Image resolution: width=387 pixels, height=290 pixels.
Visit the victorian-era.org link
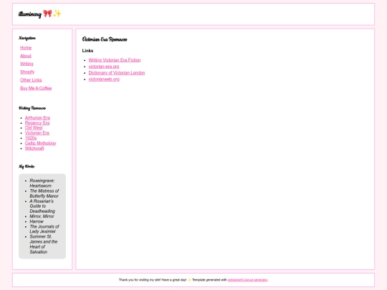point(104,67)
